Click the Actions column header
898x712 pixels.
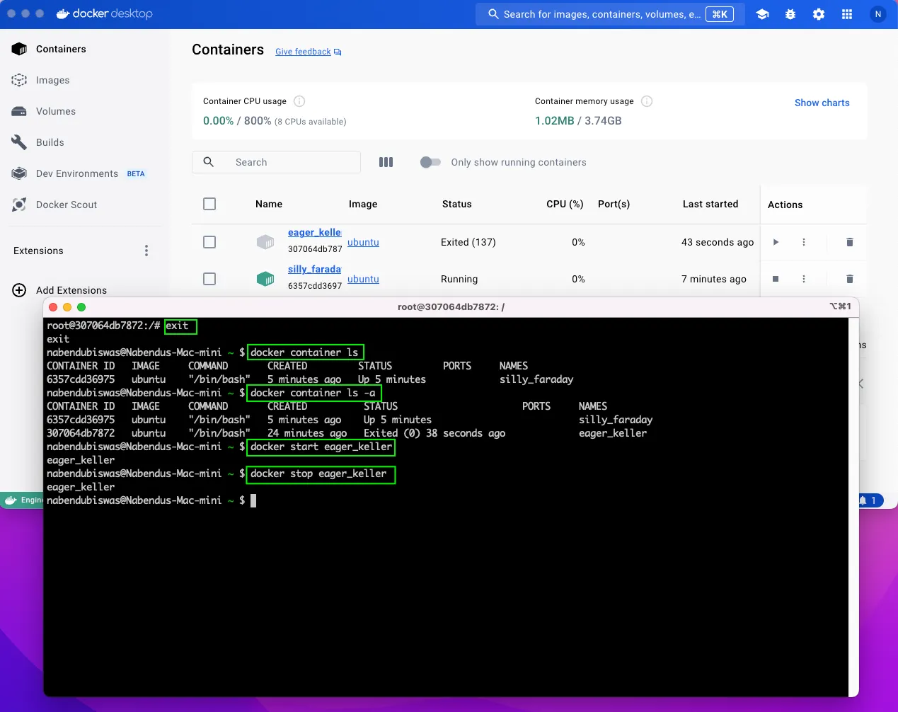pyautogui.click(x=785, y=205)
